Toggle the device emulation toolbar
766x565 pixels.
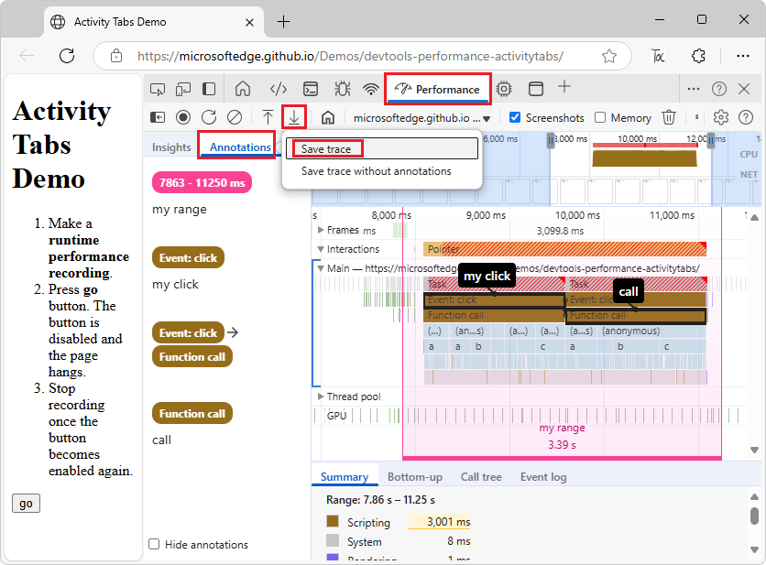pyautogui.click(x=181, y=89)
